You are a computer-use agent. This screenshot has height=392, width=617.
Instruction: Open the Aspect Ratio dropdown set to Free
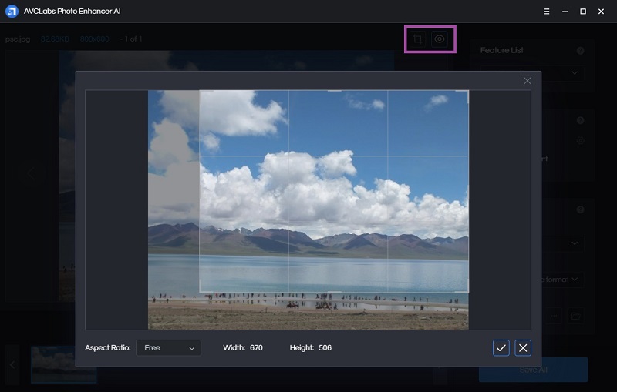(x=168, y=348)
